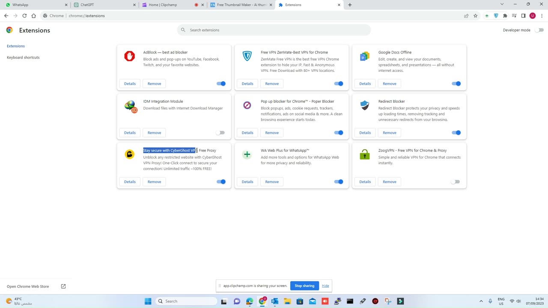Image resolution: width=548 pixels, height=308 pixels.
Task: Switch to the Free Thumbnail Maker tab
Action: (241, 5)
